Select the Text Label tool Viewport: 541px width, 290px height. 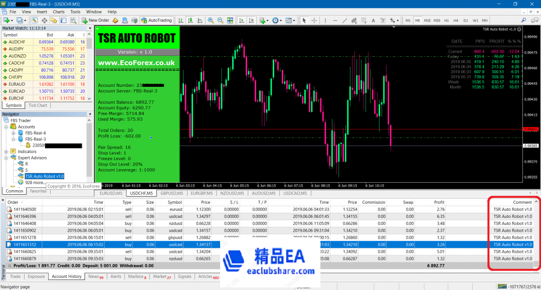(383, 21)
